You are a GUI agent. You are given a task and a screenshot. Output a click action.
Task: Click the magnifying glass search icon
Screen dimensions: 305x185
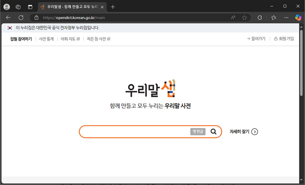[x=213, y=132]
